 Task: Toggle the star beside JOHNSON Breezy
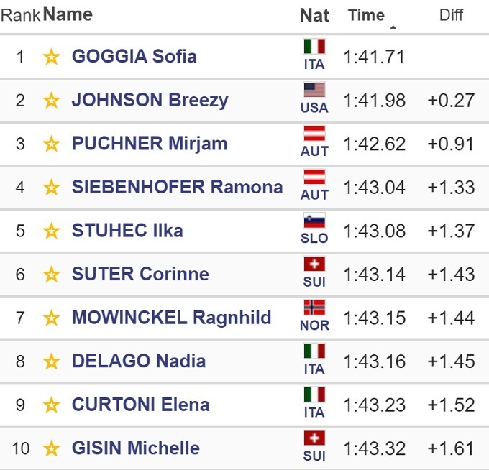point(51,101)
